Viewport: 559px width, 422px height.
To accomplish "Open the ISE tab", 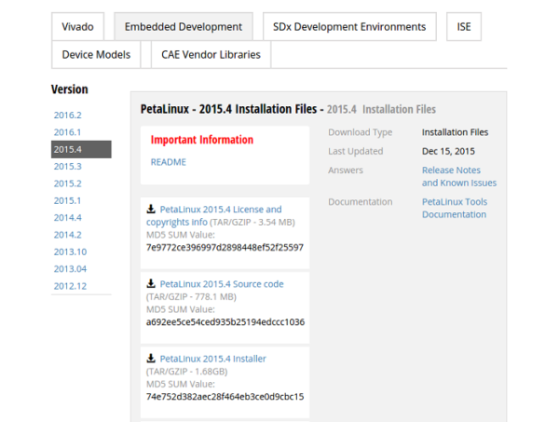I will [464, 27].
